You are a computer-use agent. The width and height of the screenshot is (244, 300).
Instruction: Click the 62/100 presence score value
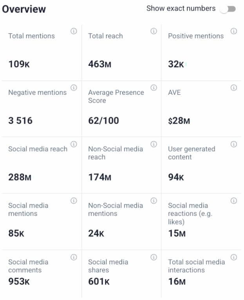[103, 121]
